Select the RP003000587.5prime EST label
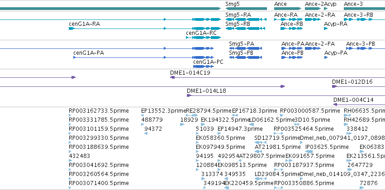The height and width of the screenshot is (190, 385). (x=310, y=111)
